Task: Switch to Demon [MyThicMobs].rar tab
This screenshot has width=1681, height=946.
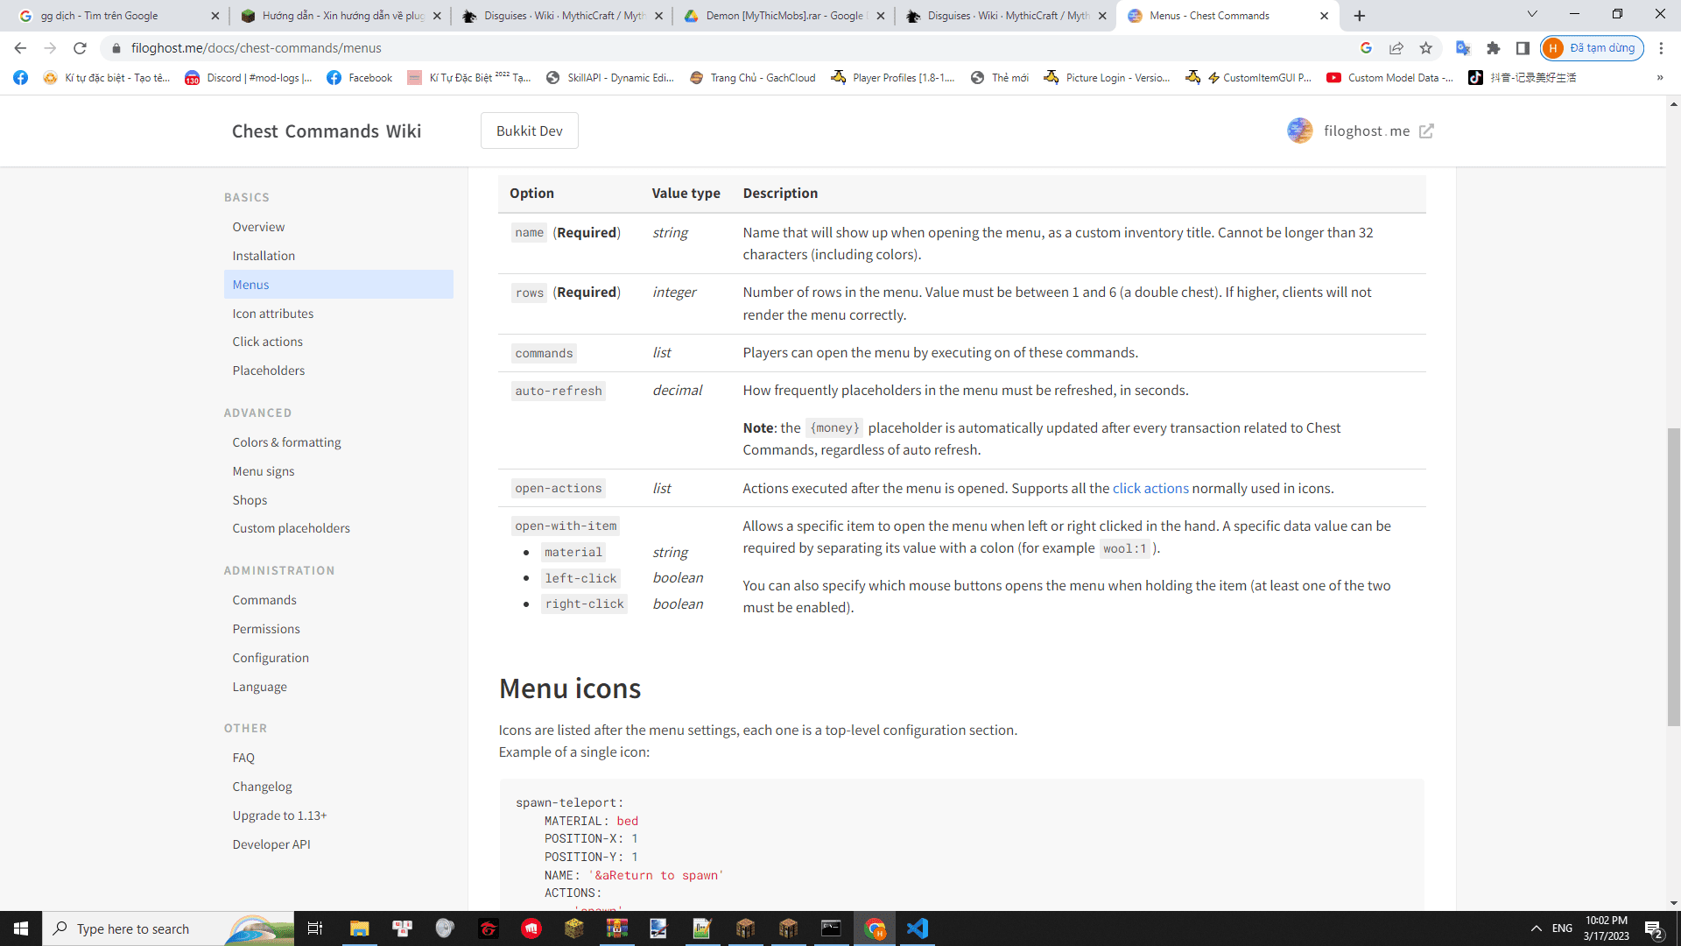Action: coord(782,16)
